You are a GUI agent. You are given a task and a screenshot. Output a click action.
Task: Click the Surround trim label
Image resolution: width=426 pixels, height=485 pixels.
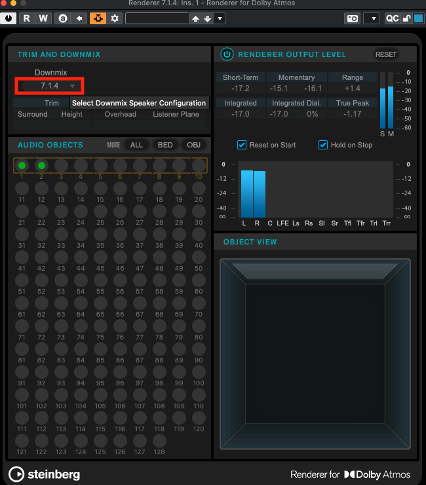click(33, 114)
